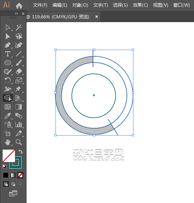Select the Type tool
Image resolution: width=194 pixels, height=203 pixels.
(x=7, y=54)
